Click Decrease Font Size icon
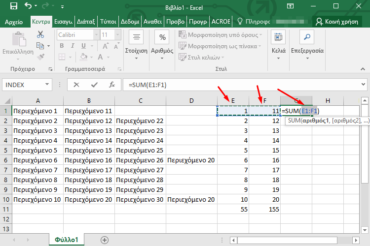This screenshot has height=246, width=370. [116, 46]
